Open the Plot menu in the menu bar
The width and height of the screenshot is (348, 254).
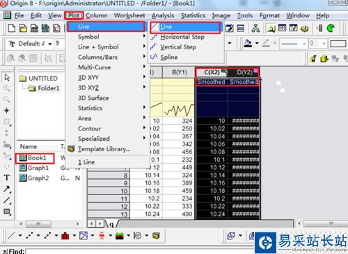[x=74, y=15]
